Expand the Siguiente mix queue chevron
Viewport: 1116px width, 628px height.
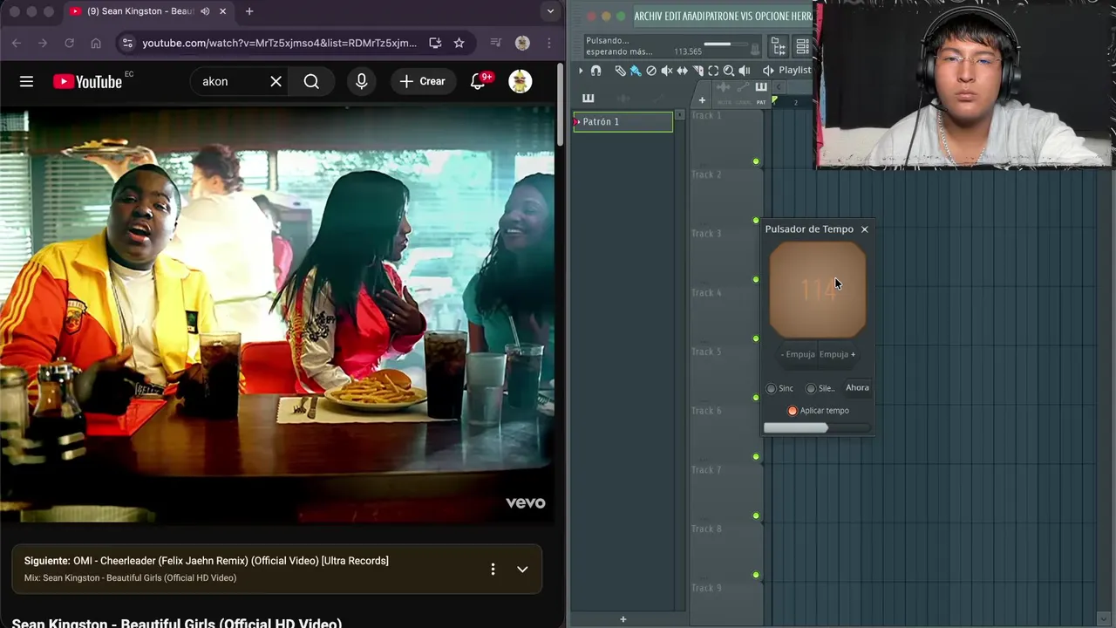[x=522, y=569]
